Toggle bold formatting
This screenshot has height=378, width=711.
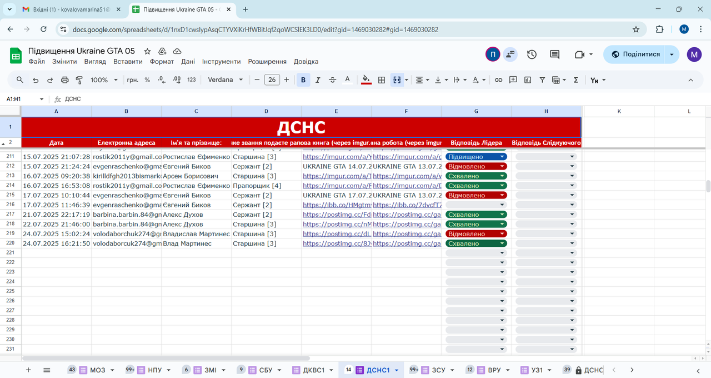click(x=303, y=80)
